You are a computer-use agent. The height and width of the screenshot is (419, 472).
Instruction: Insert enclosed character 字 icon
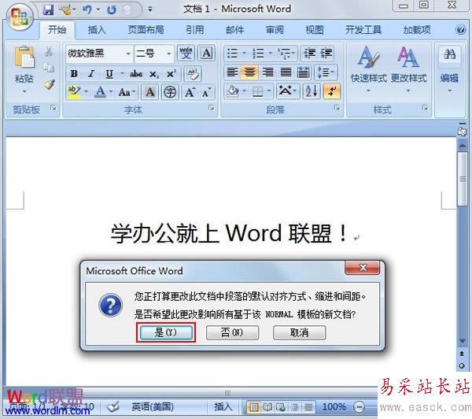click(170, 92)
